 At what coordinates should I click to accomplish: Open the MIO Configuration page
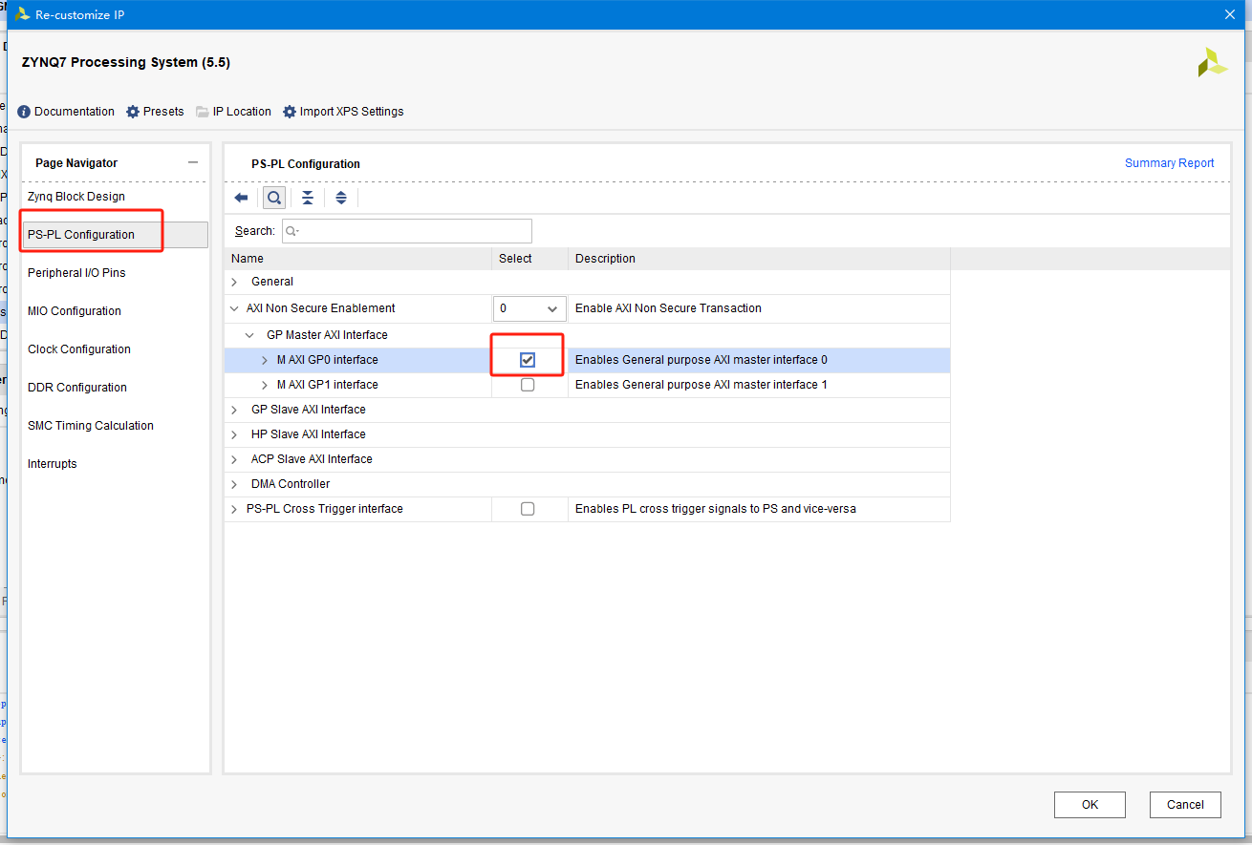(75, 311)
